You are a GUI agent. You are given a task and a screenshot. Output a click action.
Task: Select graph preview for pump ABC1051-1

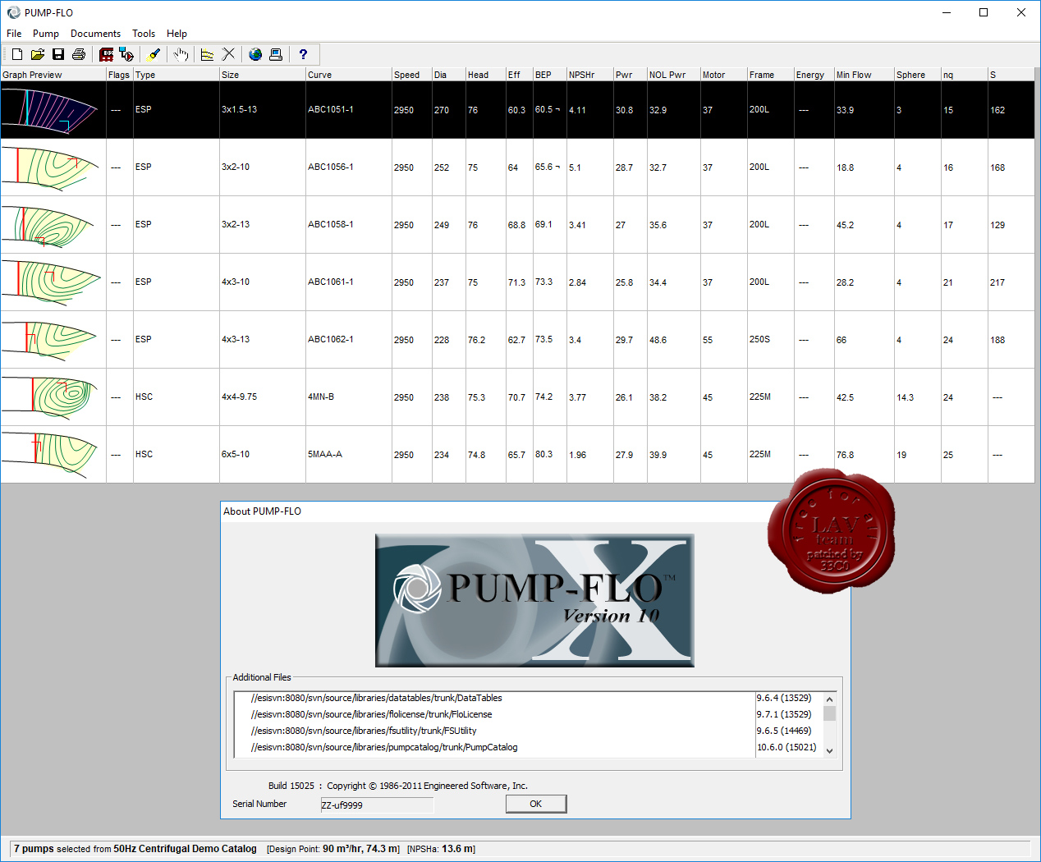53,110
